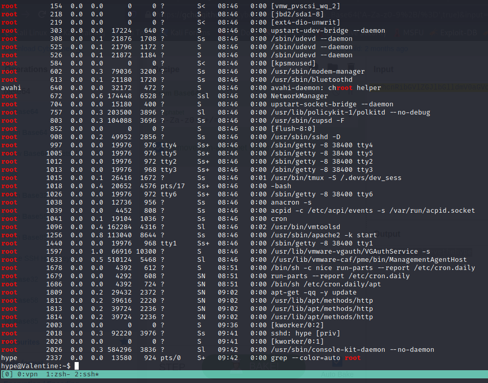Viewport: 488px width, 383px height.
Task: Click the cursor at the hype@Valentine prompt
Action: tap(77, 366)
